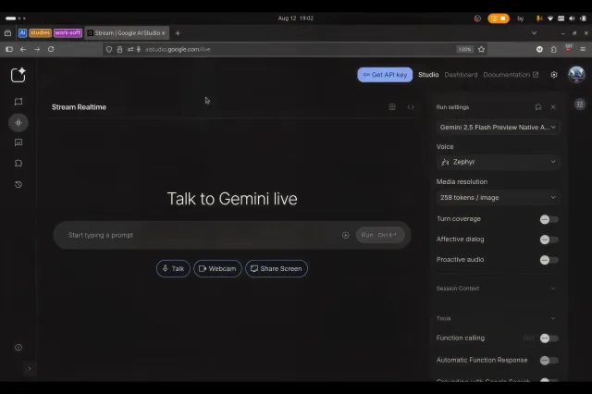592x394 pixels.
Task: Open a new browser tab with plus
Action: tap(178, 33)
